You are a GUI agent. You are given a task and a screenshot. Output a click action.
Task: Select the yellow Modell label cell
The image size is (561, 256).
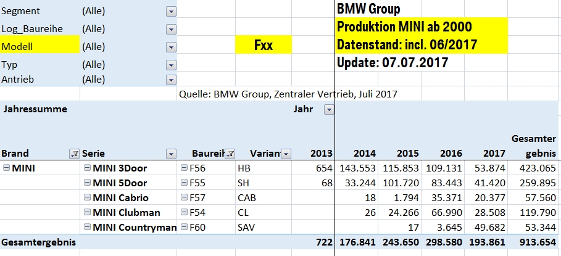pyautogui.click(x=39, y=44)
